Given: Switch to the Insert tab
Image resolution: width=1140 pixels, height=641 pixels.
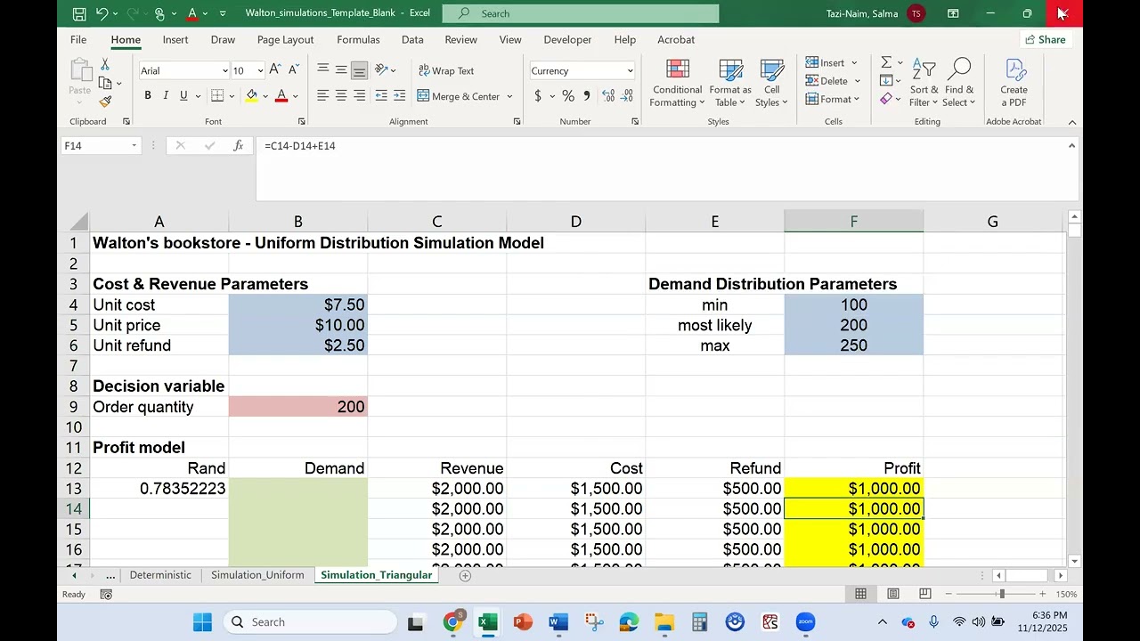Looking at the screenshot, I should (175, 39).
